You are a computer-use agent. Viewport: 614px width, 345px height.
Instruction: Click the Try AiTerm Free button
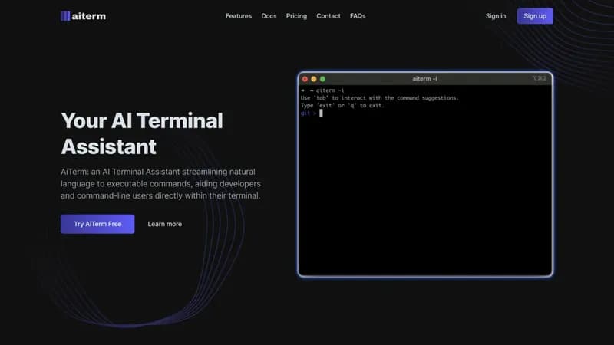coord(97,224)
